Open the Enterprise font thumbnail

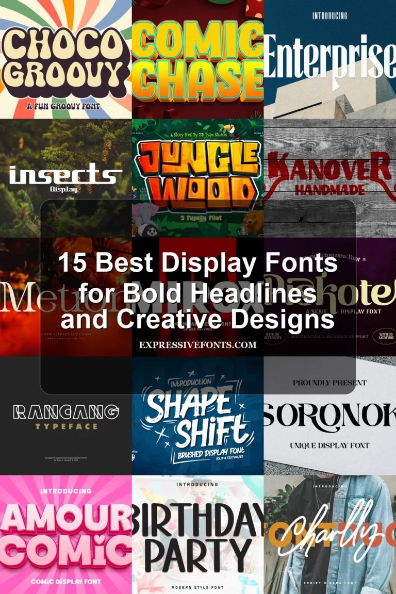[x=329, y=59]
